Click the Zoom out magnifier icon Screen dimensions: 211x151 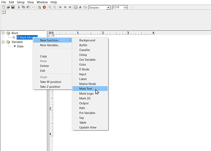coord(55,7)
